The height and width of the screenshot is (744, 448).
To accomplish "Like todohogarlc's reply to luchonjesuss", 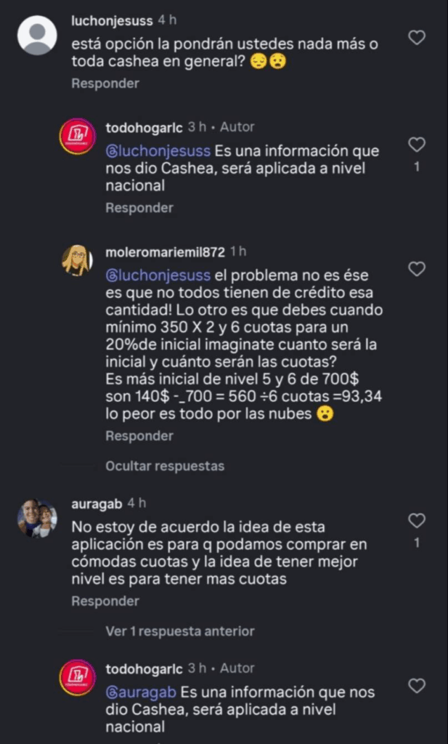I will pyautogui.click(x=416, y=144).
